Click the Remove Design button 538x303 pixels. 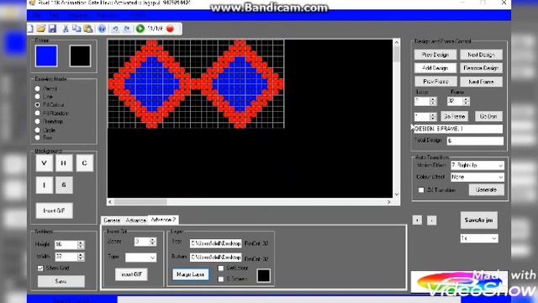(481, 68)
